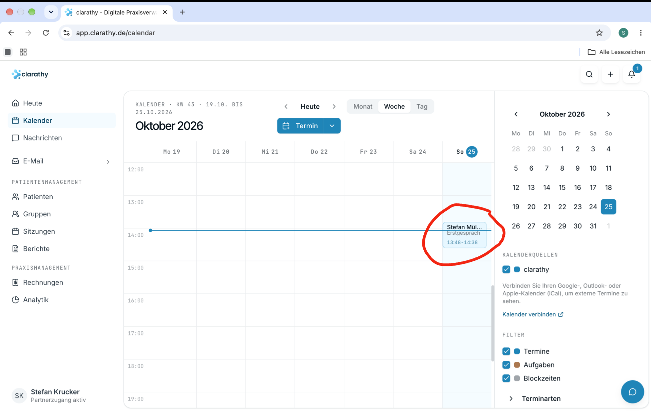Click the clarathy logo
Image resolution: width=651 pixels, height=411 pixels.
[x=30, y=74]
